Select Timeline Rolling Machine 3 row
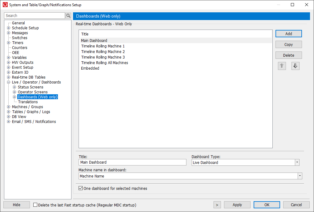 click(176, 57)
